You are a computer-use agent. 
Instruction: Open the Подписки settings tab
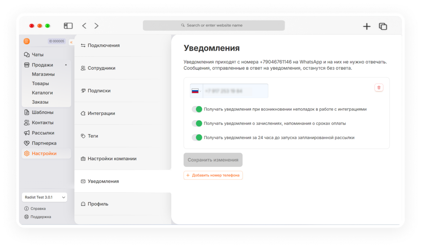click(x=123, y=91)
